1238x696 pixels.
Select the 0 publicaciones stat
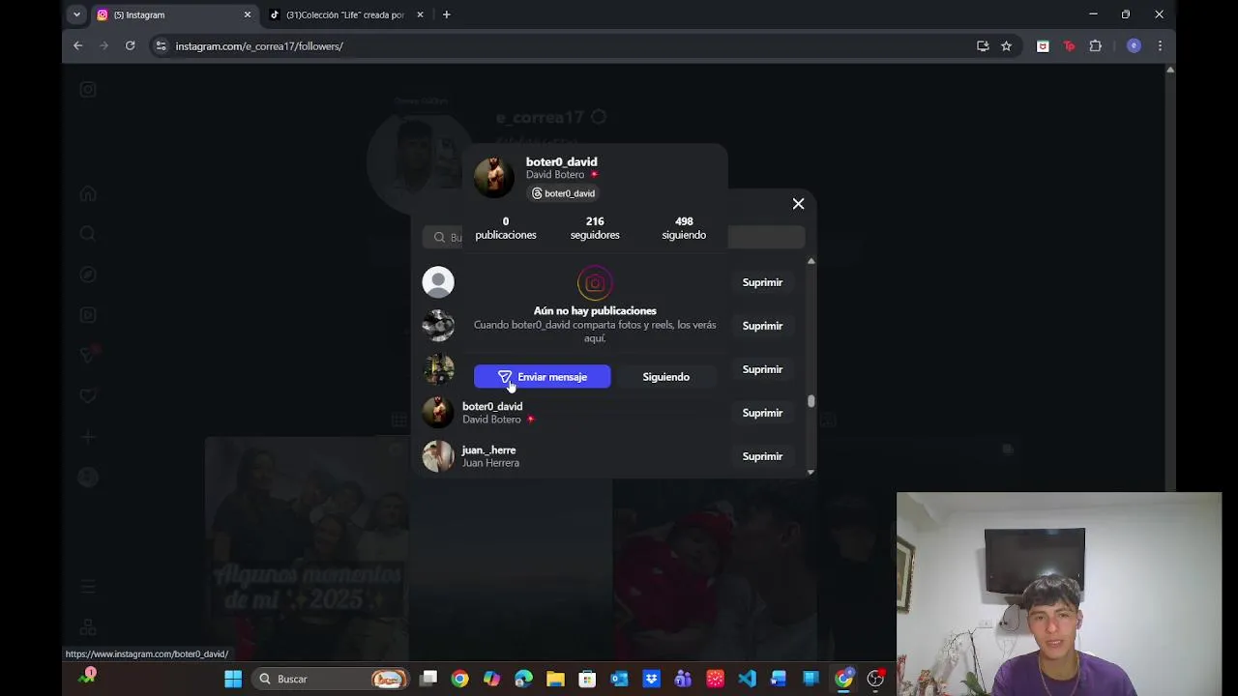(x=505, y=228)
